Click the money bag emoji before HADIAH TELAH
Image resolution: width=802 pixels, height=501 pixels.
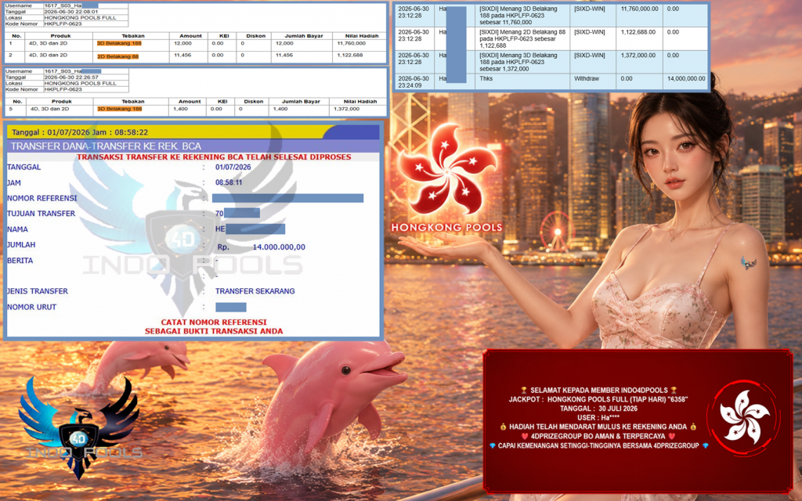tap(504, 427)
